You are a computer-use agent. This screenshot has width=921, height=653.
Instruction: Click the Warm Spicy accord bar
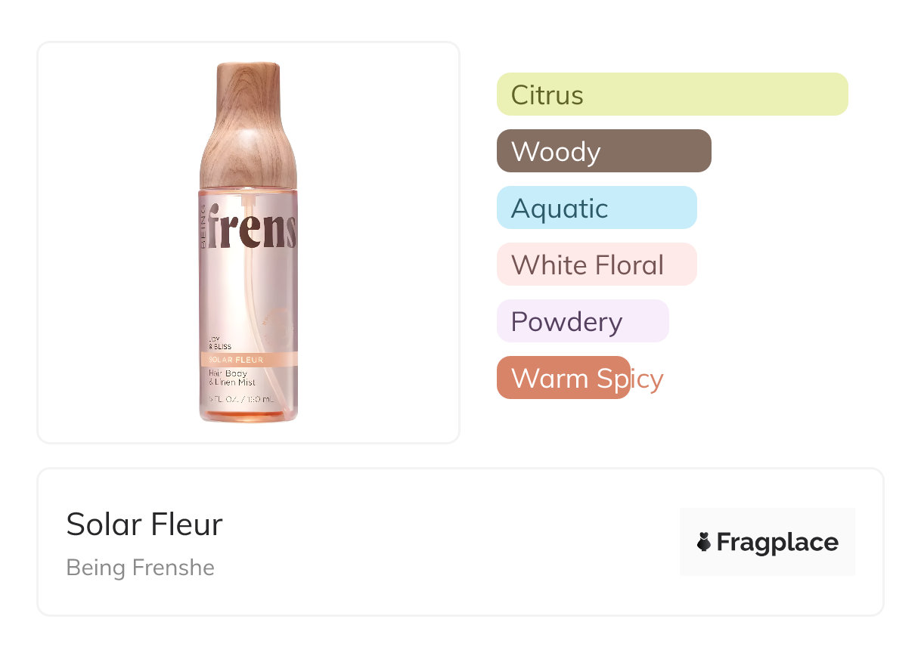point(563,378)
